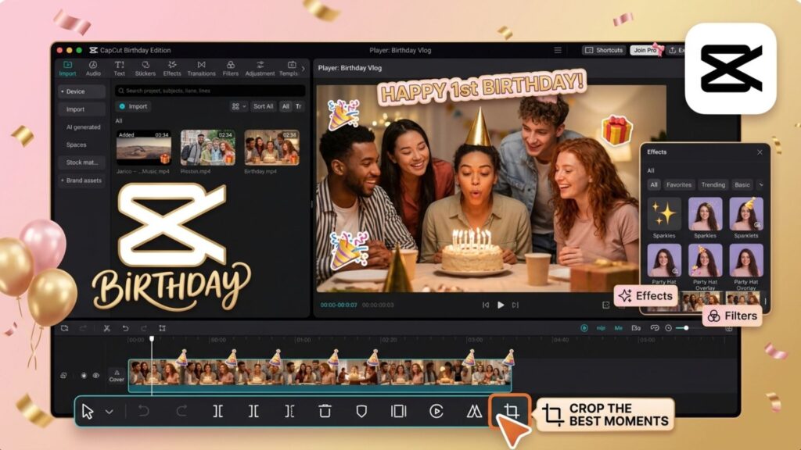The width and height of the screenshot is (801, 450).
Task: Select the Basic tab in Effects panel
Action: [x=742, y=184]
